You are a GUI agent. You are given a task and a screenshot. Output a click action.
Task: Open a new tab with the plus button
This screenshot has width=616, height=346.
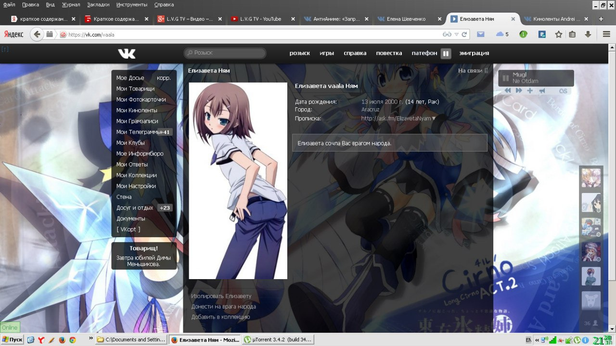tap(601, 19)
